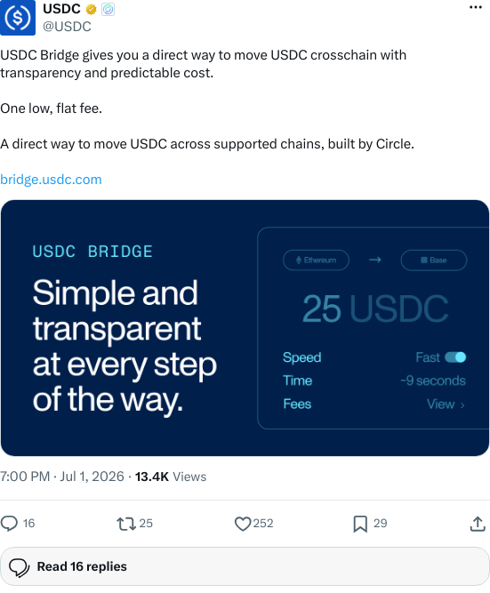Screen dimensions: 490x593
Task: Toggle the Fast speed switch
Action: coord(455,357)
